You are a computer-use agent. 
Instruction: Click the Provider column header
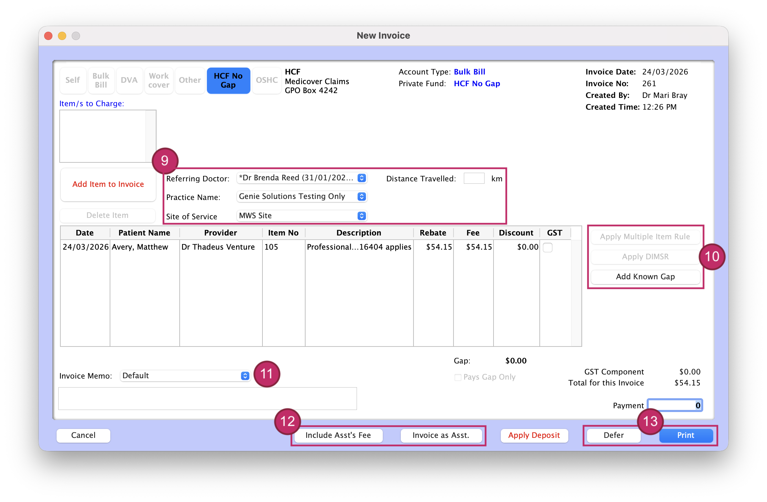click(221, 233)
